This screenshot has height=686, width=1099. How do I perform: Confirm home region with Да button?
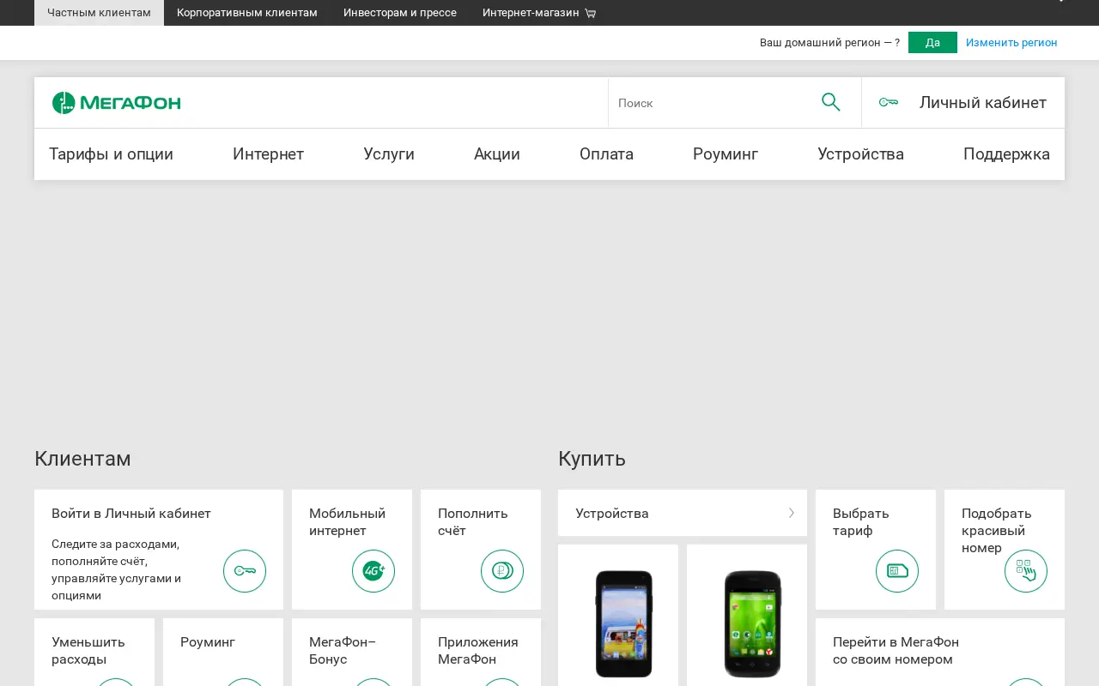pyautogui.click(x=932, y=42)
